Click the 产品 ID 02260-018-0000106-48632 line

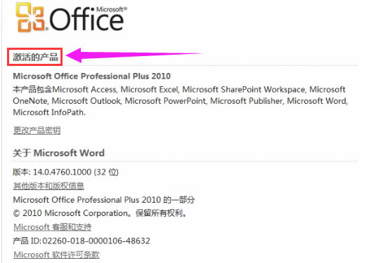coord(82,241)
